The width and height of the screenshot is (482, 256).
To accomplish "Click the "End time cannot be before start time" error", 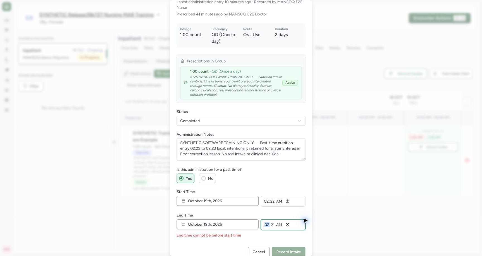I will pos(209,235).
